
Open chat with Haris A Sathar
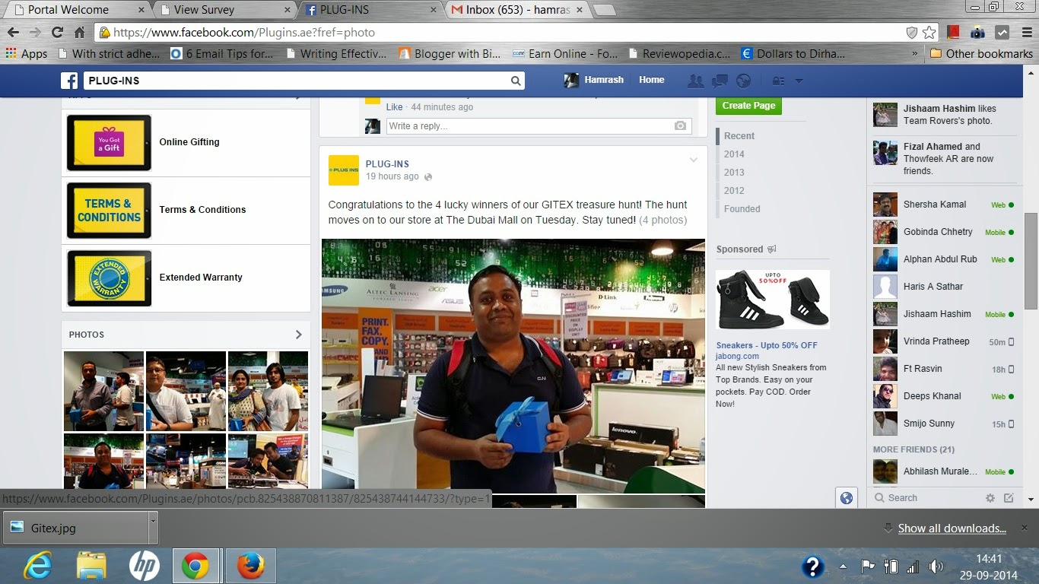click(x=943, y=287)
